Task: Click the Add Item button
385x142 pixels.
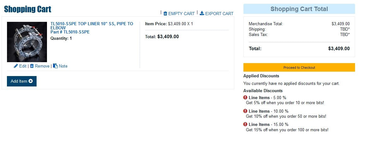Action: tap(22, 81)
